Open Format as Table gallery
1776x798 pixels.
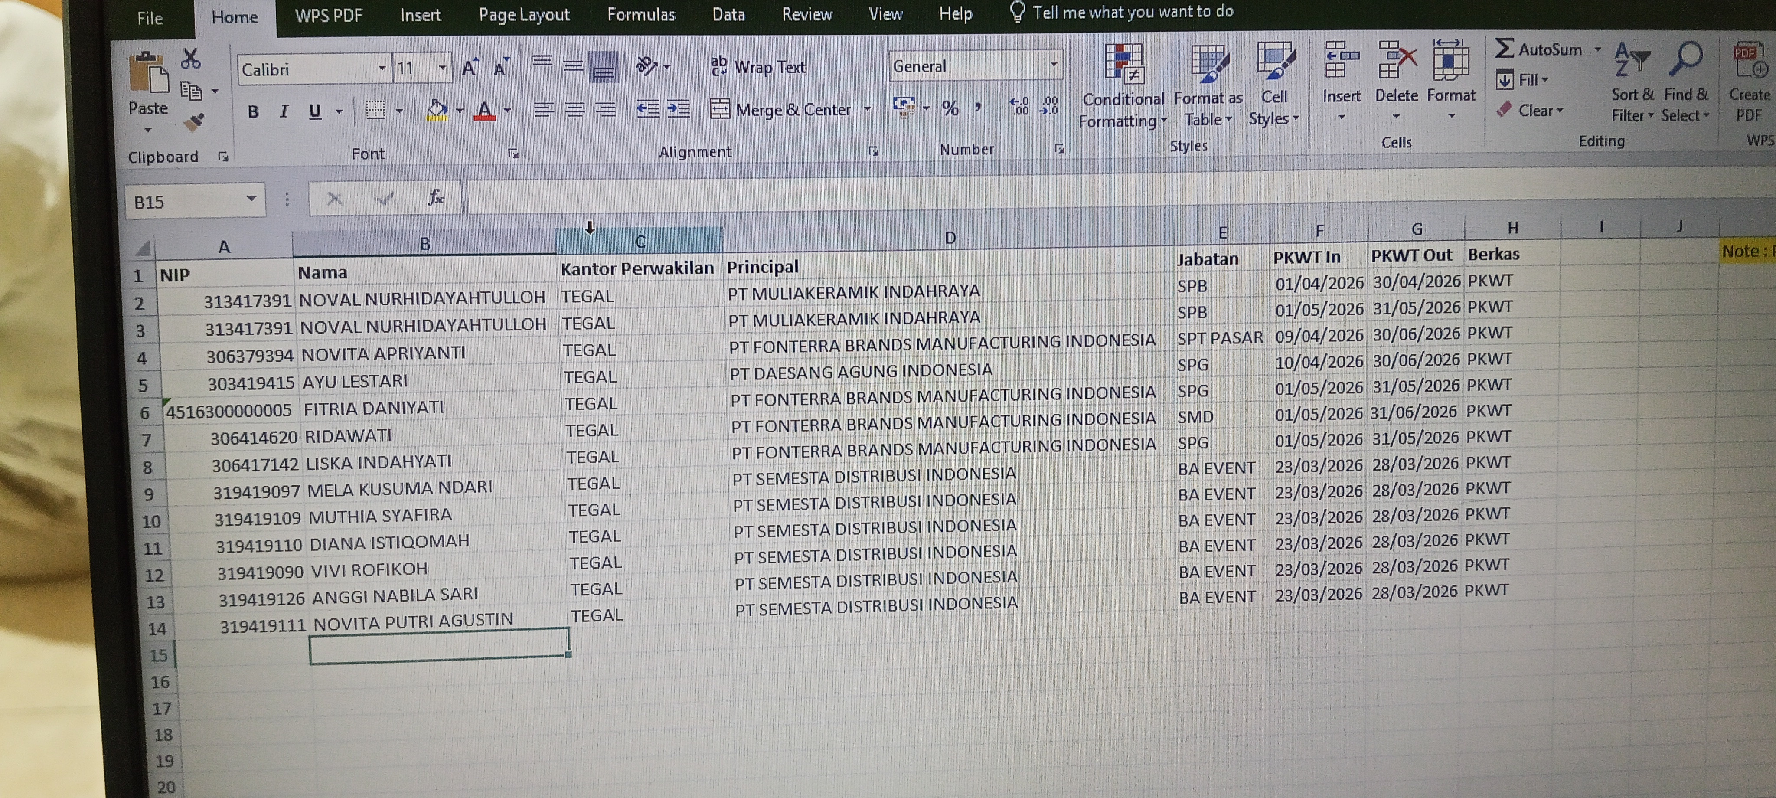(x=1208, y=85)
